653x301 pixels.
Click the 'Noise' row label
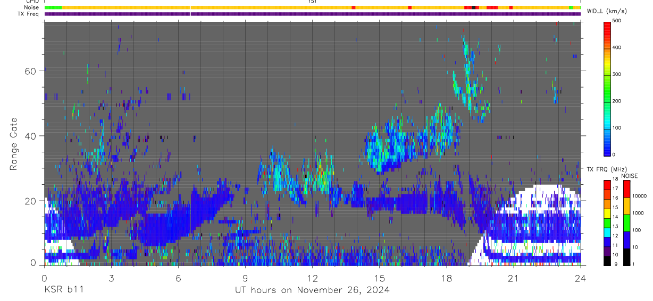(x=32, y=7)
